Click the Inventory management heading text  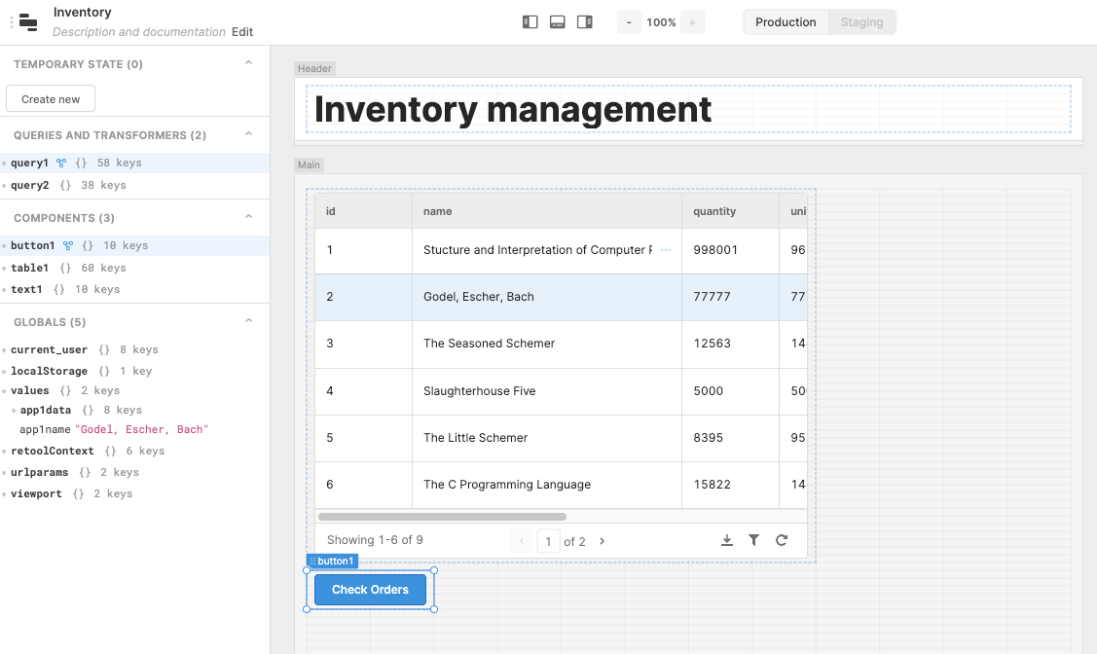tap(513, 109)
